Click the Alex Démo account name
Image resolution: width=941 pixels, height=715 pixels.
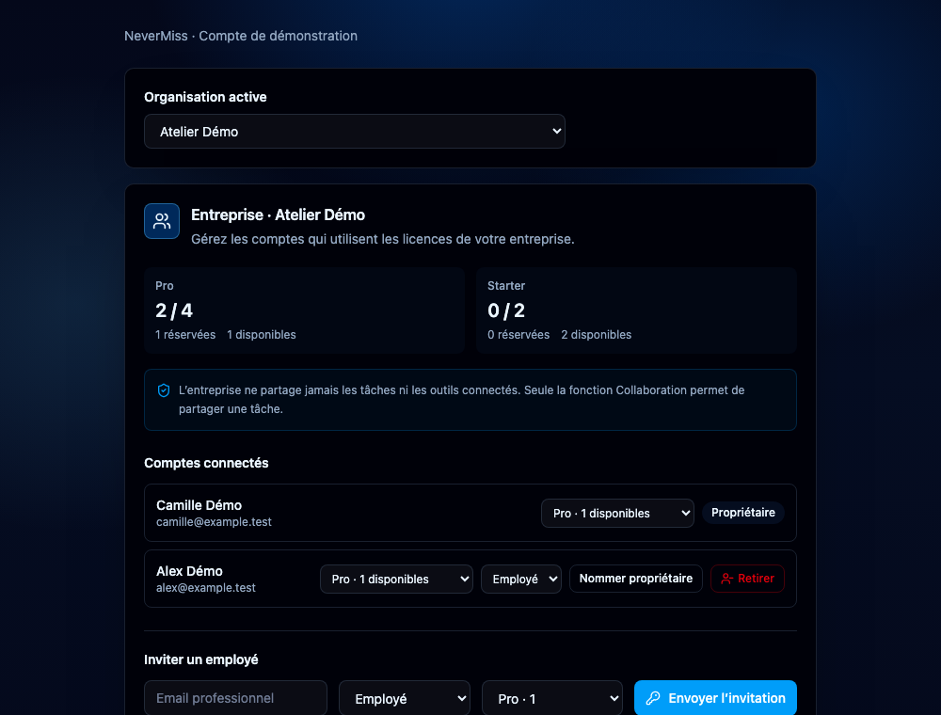pyautogui.click(x=189, y=571)
